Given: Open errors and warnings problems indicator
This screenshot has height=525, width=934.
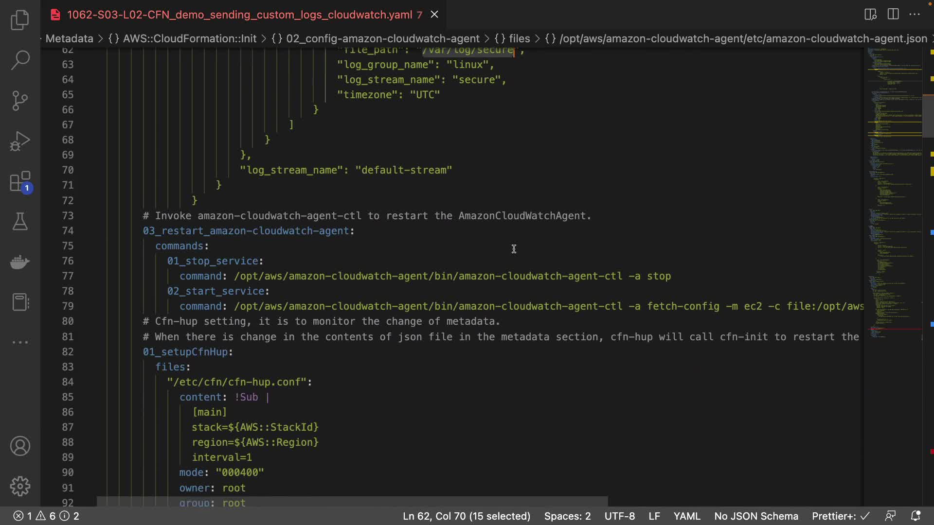Looking at the screenshot, I should 46,516.
